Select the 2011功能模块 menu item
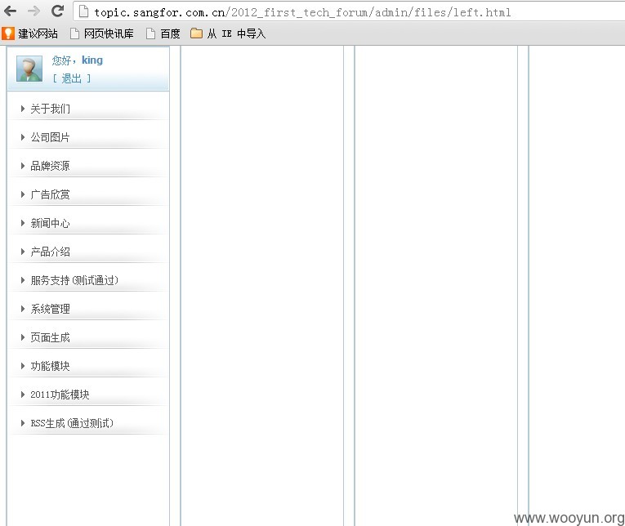The width and height of the screenshot is (625, 526). [x=60, y=394]
